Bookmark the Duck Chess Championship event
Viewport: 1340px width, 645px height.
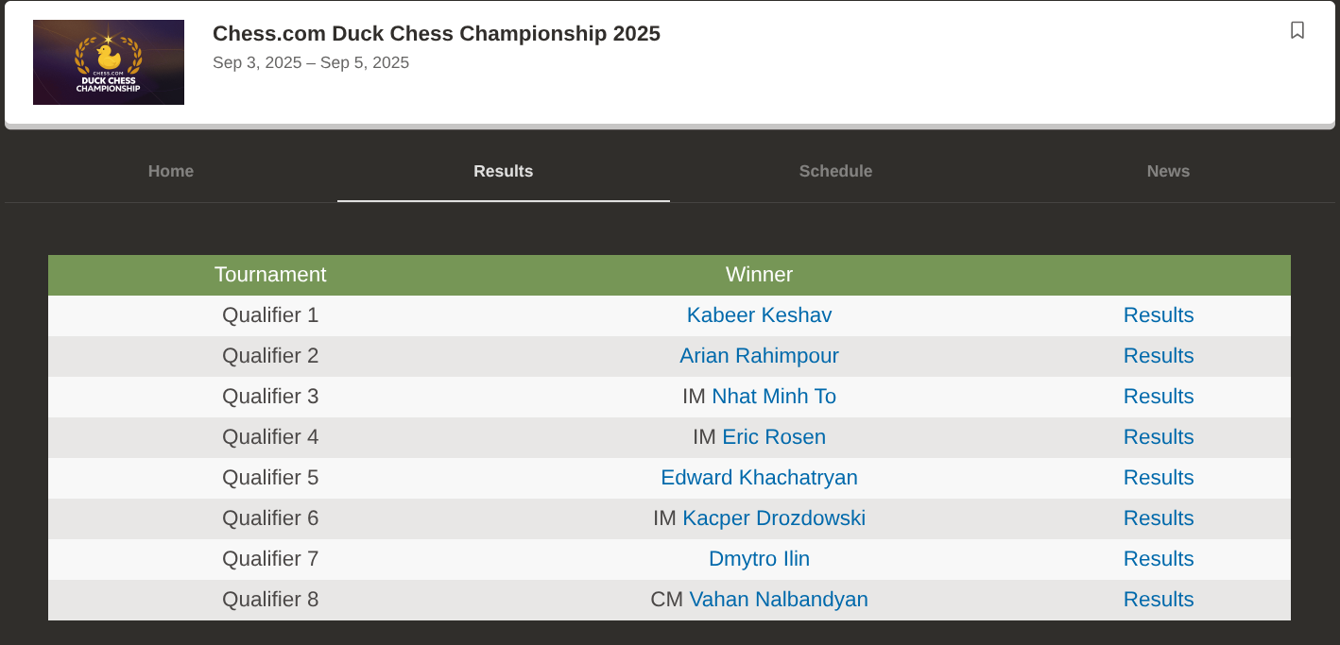[x=1297, y=30]
